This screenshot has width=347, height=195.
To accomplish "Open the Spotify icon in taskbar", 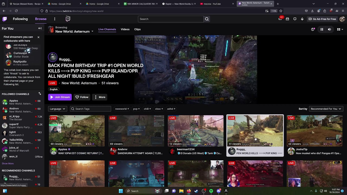I will [211, 191].
